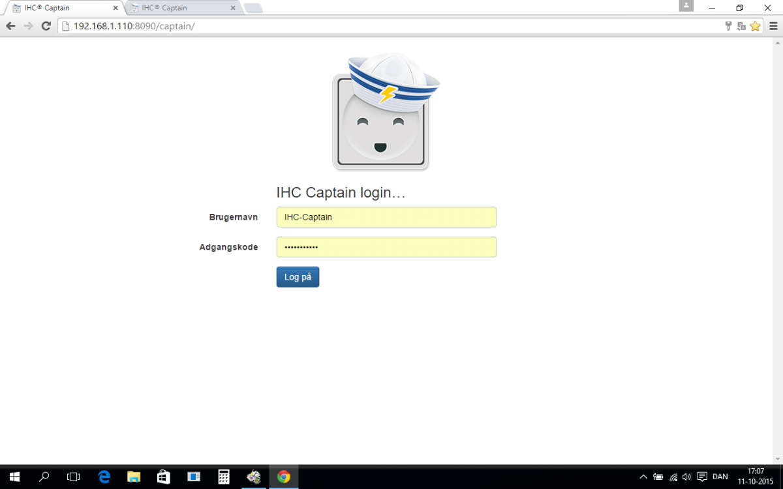Open the Windows Store from taskbar

pyautogui.click(x=164, y=477)
